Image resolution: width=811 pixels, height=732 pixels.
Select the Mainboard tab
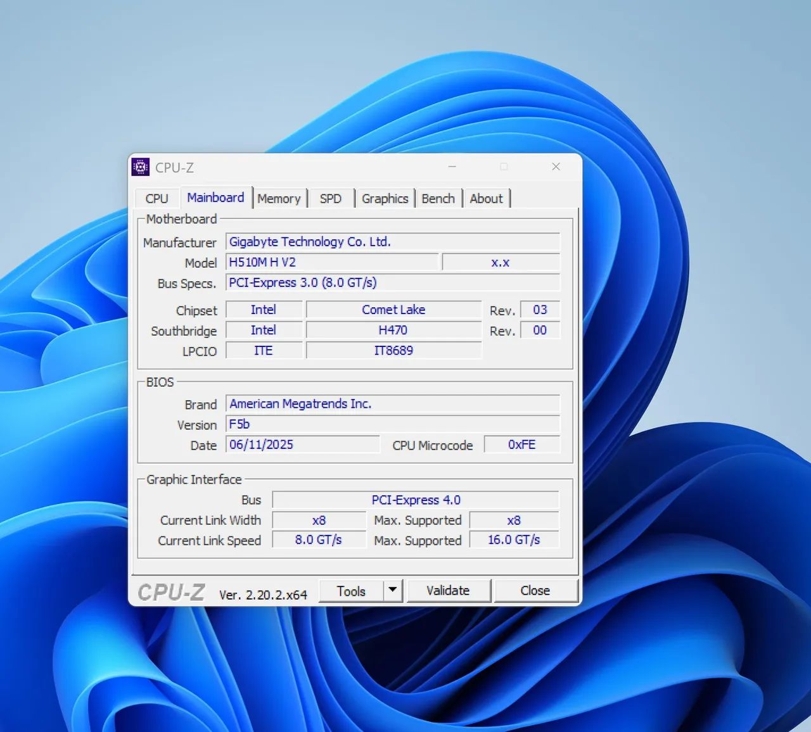tap(215, 198)
